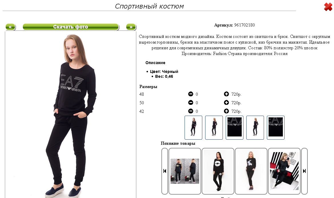Screen dimensions: 334x198
Task: Select first product thumbnail of model front view
Action: (193, 127)
